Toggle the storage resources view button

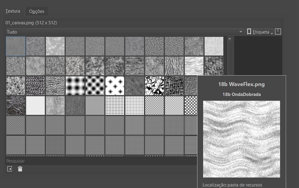pos(278,31)
